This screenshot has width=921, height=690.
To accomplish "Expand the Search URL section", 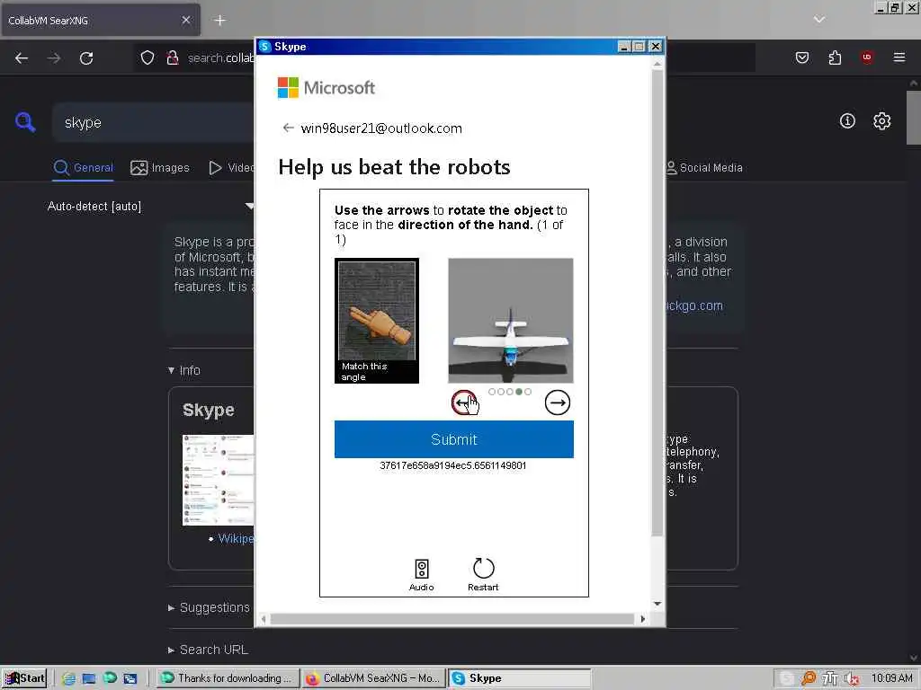I will (208, 650).
